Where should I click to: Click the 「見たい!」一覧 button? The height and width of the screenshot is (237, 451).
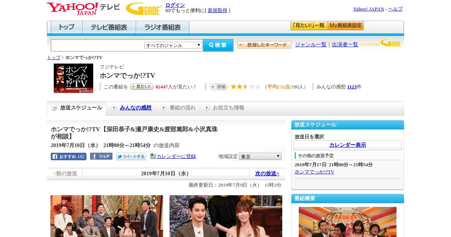[309, 26]
